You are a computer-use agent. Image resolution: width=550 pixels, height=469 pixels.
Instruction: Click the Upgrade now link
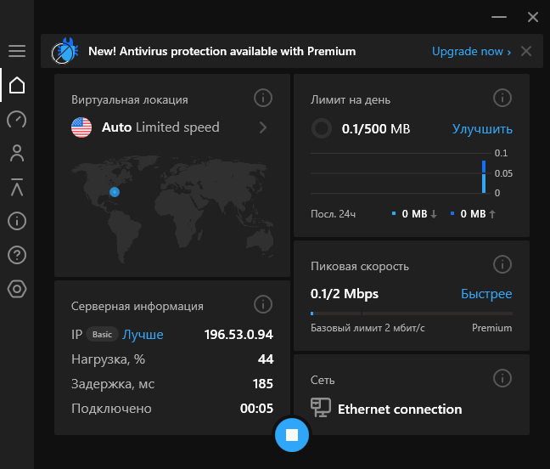pos(471,51)
